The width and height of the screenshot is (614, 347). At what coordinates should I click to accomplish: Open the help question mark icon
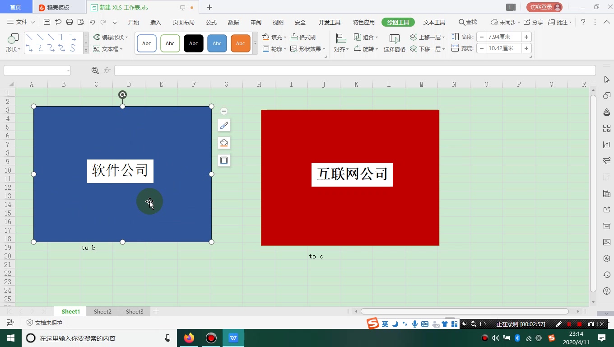(x=583, y=22)
